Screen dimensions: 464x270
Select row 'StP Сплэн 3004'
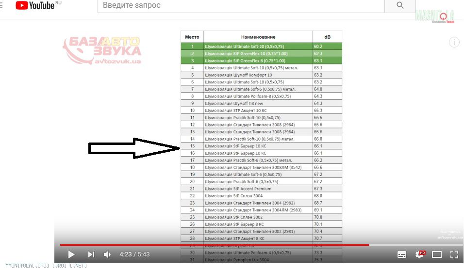[262, 195]
